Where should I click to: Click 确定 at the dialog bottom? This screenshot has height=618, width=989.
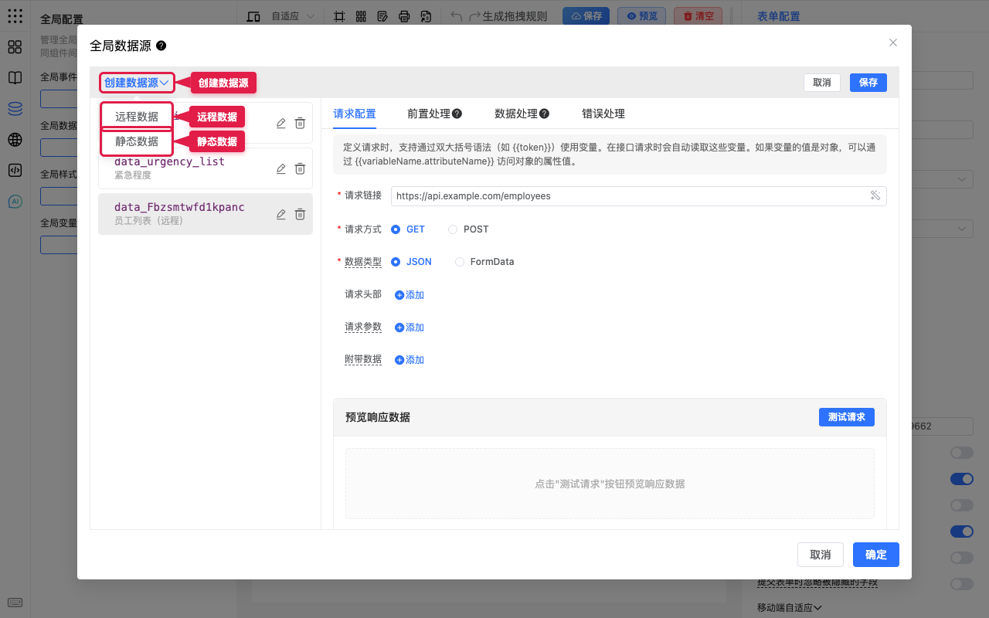pyautogui.click(x=876, y=555)
